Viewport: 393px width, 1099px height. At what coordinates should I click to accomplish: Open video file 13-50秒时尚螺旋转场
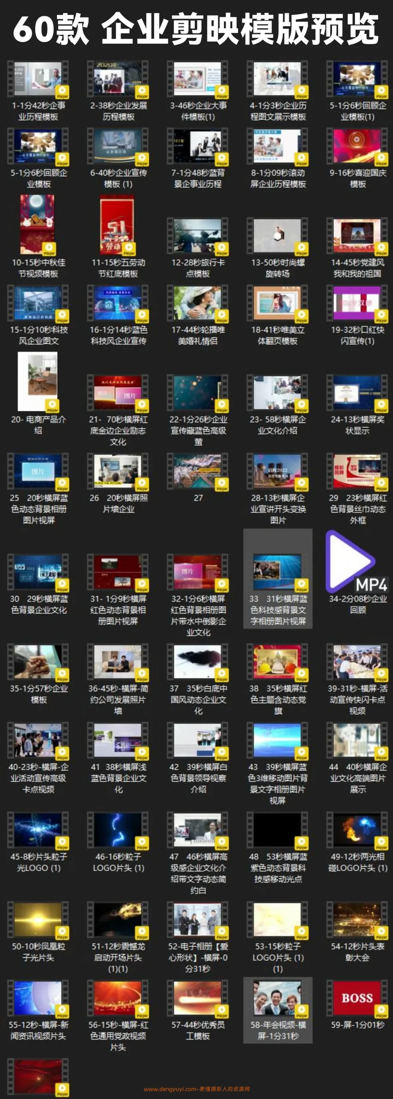pos(278,237)
